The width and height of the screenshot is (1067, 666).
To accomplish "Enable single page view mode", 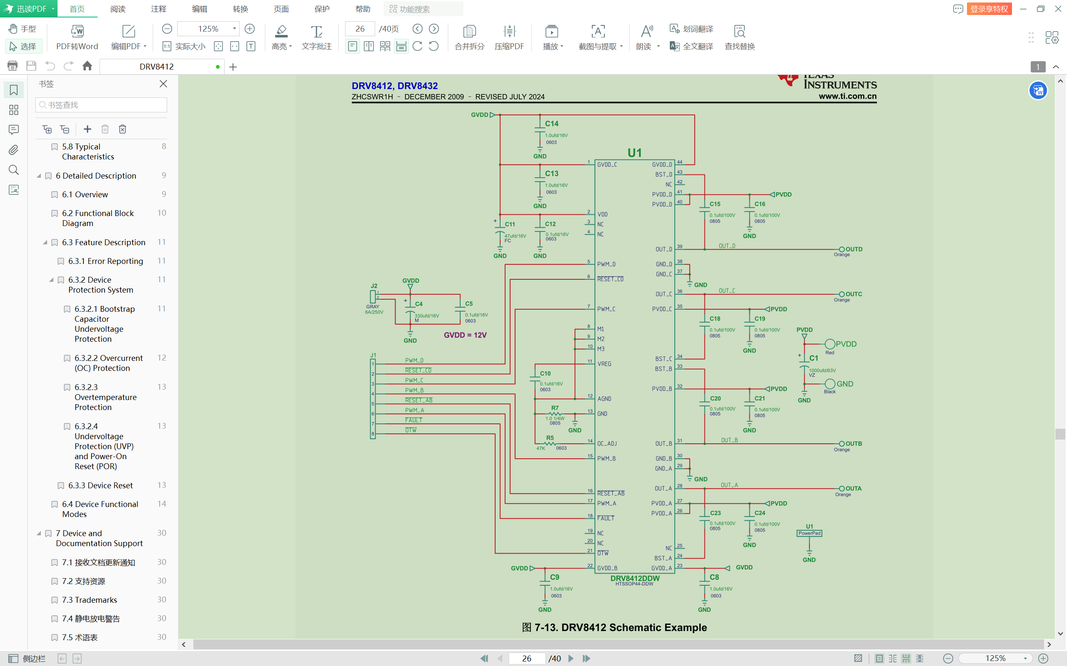I will point(352,46).
